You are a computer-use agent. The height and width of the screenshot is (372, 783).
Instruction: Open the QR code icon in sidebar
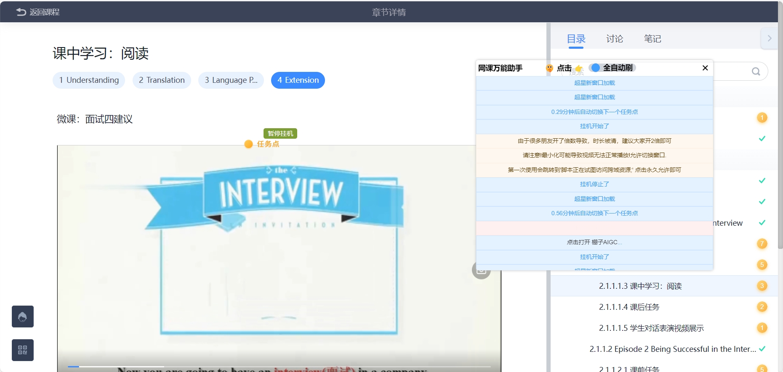tap(23, 350)
